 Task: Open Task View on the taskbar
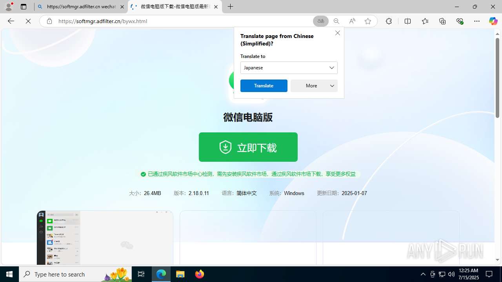(x=141, y=274)
